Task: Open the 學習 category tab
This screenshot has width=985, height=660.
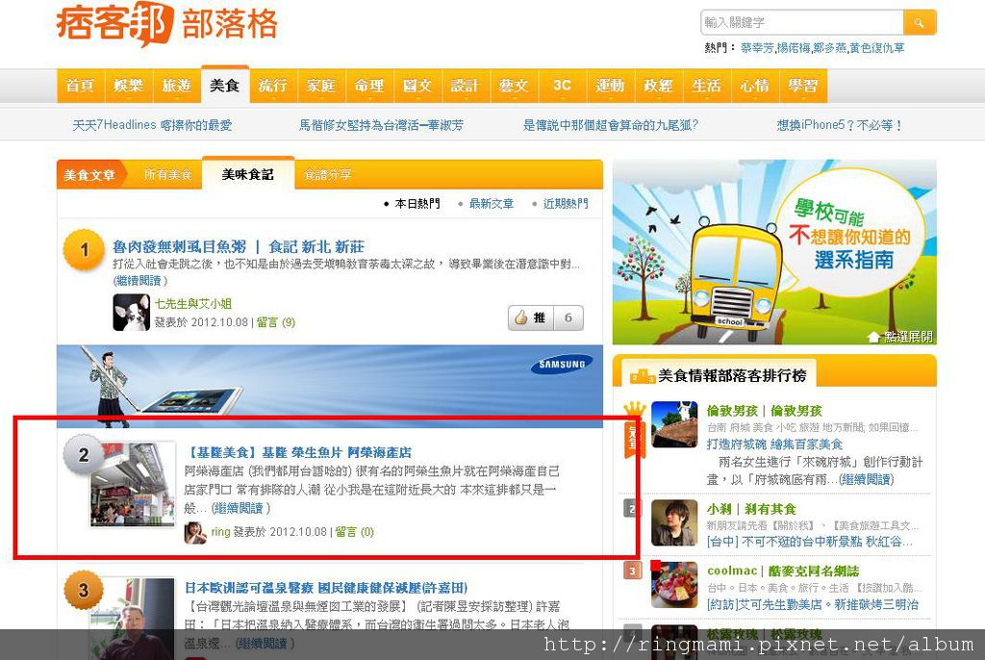Action: point(803,86)
